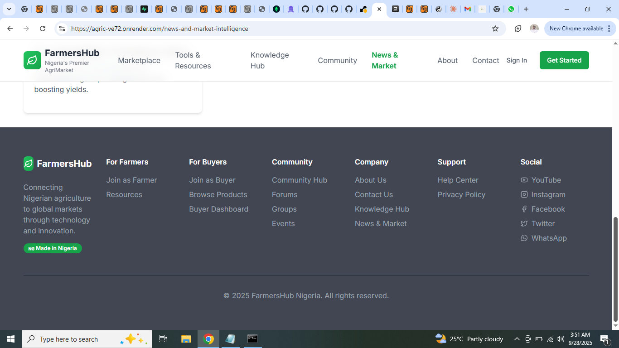The width and height of the screenshot is (619, 348).
Task: Open the Buyer Dashboard link
Action: 218,209
